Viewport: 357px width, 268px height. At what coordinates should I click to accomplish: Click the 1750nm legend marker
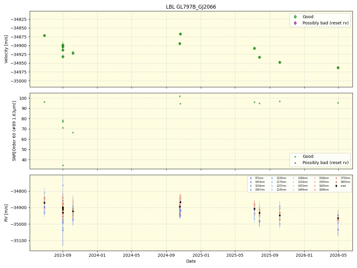coord(336,178)
